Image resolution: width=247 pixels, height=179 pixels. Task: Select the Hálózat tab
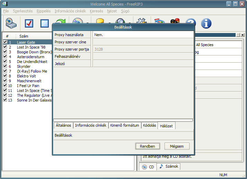tap(167, 126)
